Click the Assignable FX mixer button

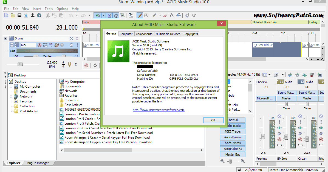click(x=233, y=149)
